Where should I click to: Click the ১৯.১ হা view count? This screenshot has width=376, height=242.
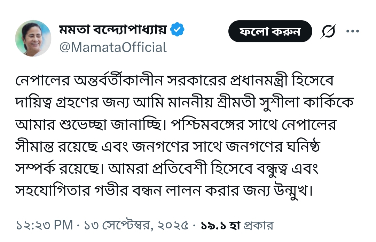(221, 225)
